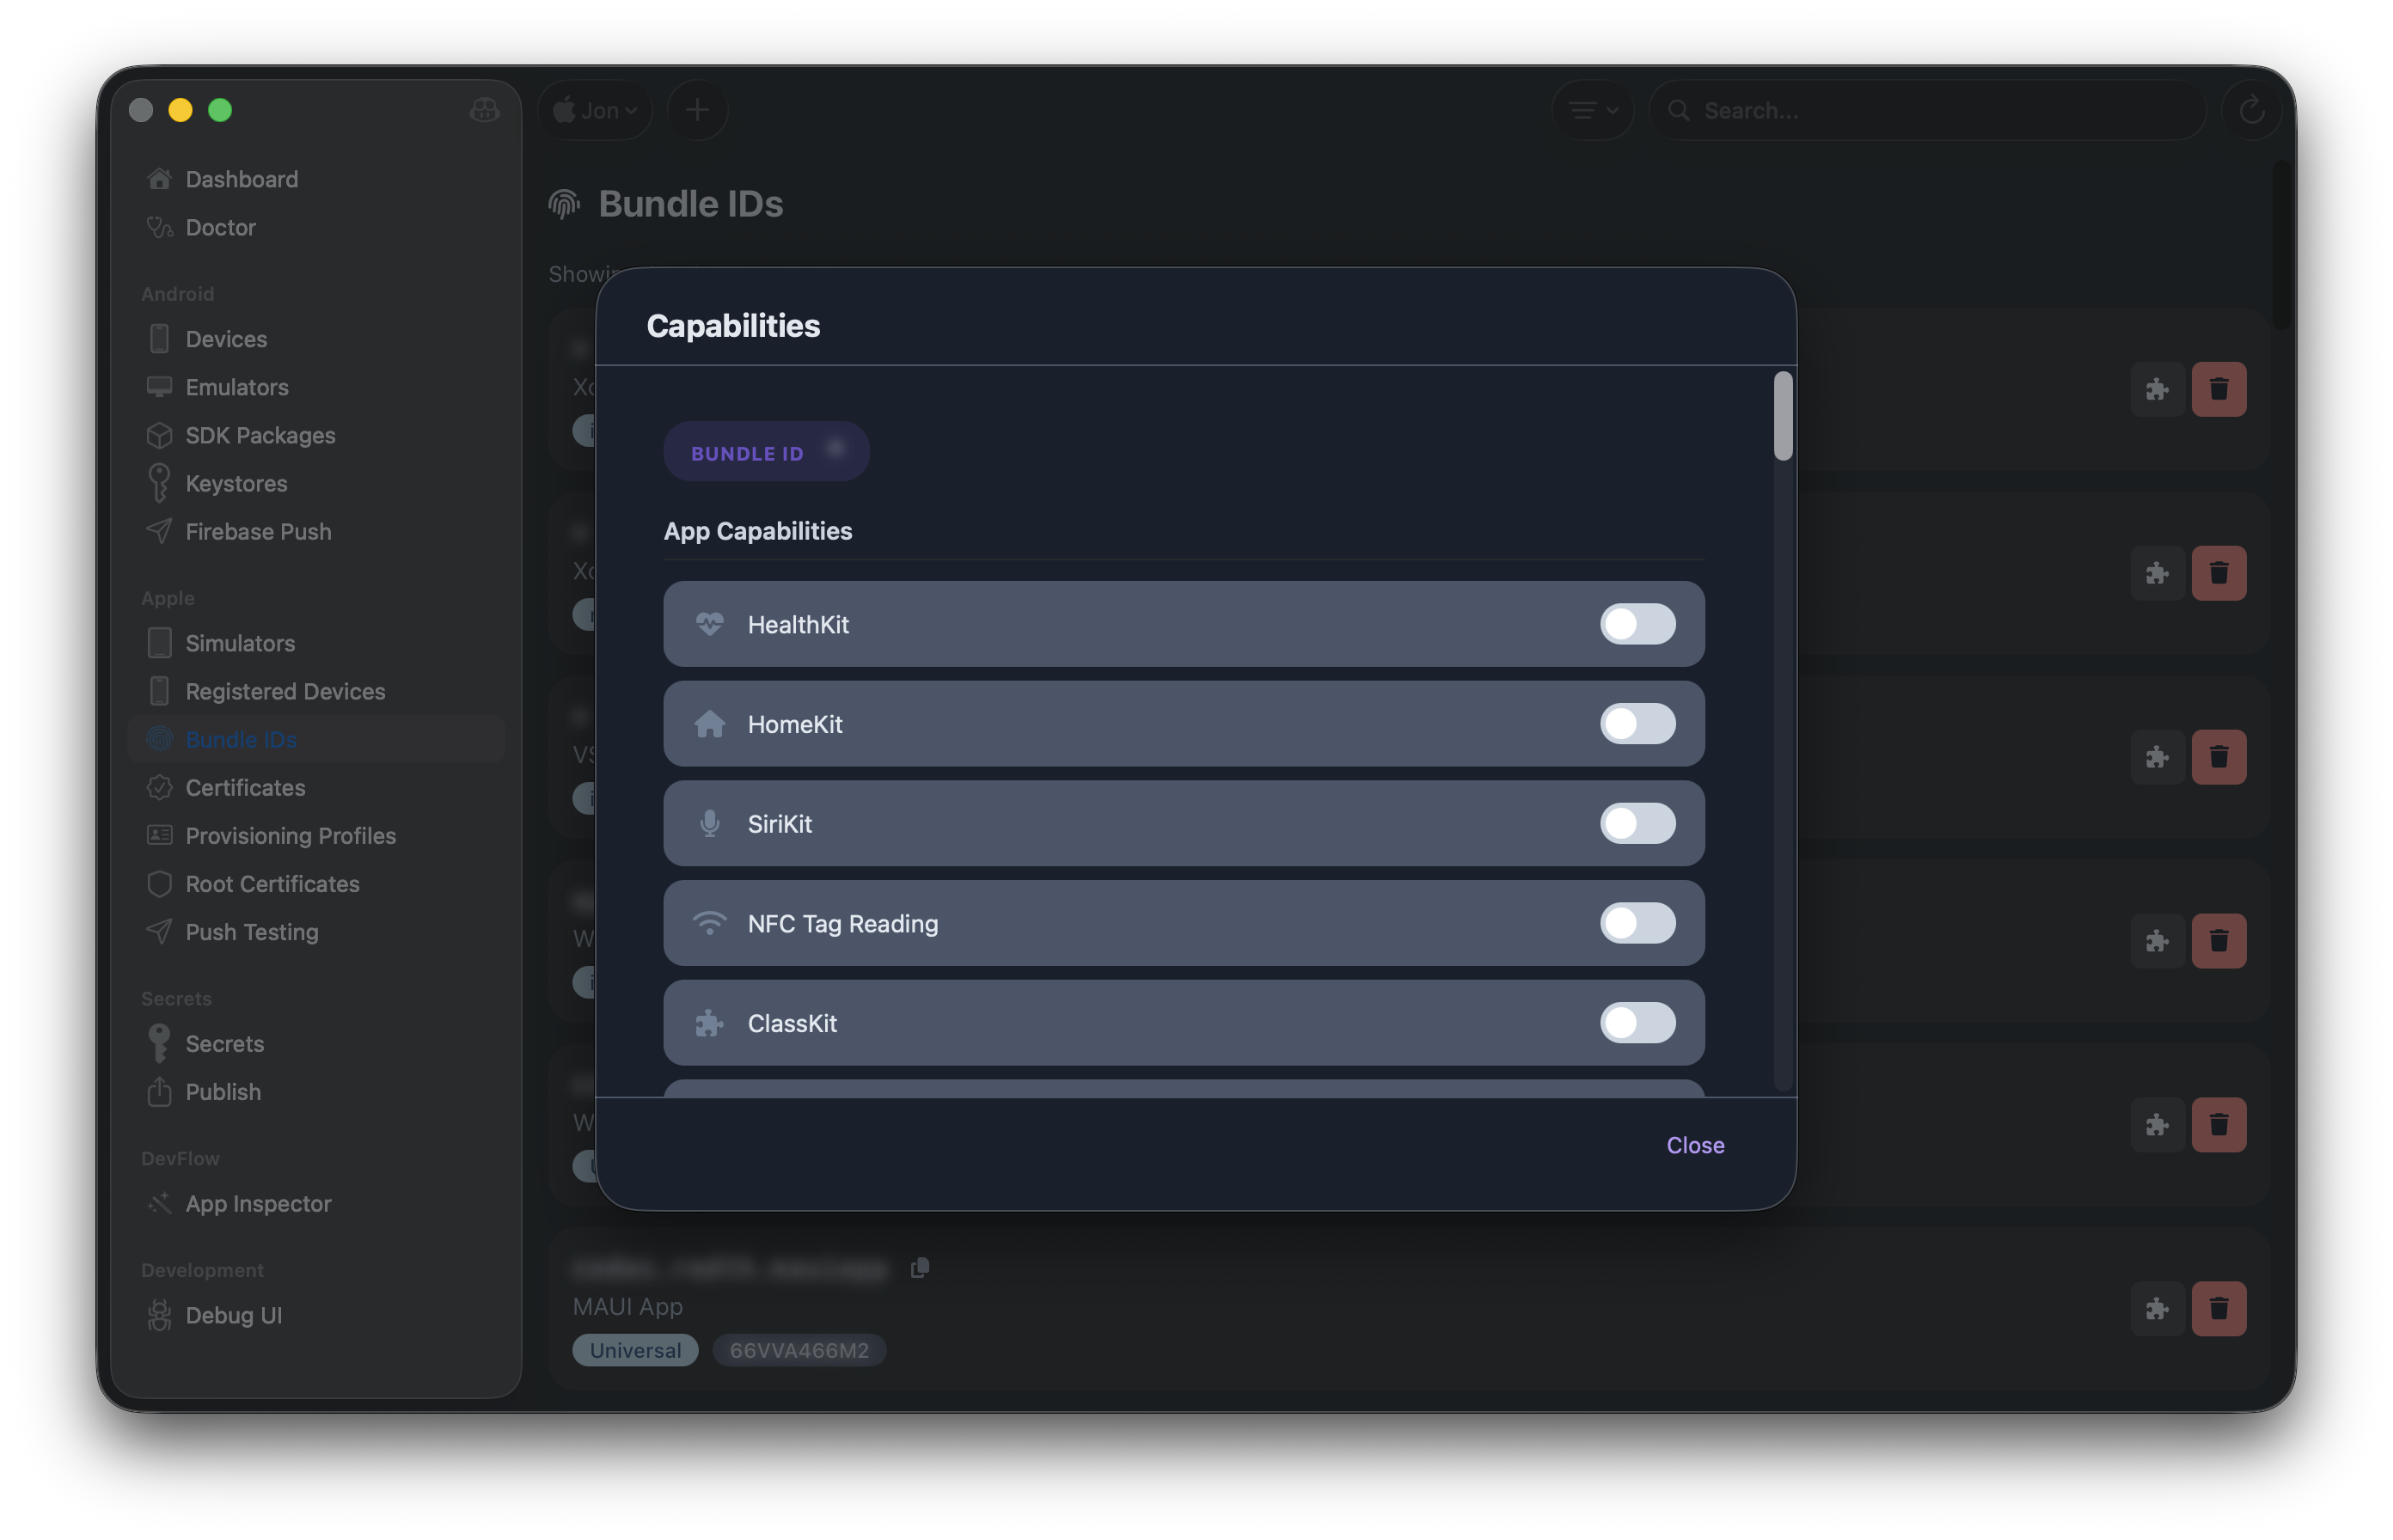
Task: Turn on the SiriKit switch
Action: tap(1637, 823)
